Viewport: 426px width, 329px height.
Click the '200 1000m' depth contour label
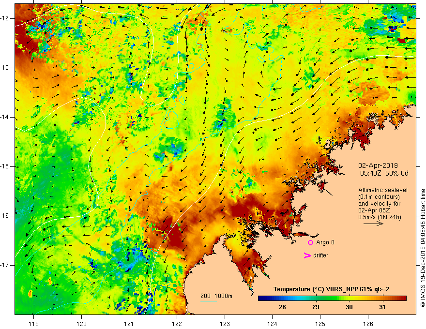[216, 296]
